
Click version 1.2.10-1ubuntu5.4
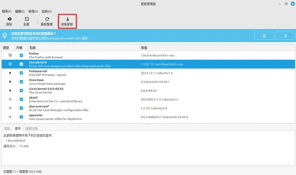pos(154,108)
